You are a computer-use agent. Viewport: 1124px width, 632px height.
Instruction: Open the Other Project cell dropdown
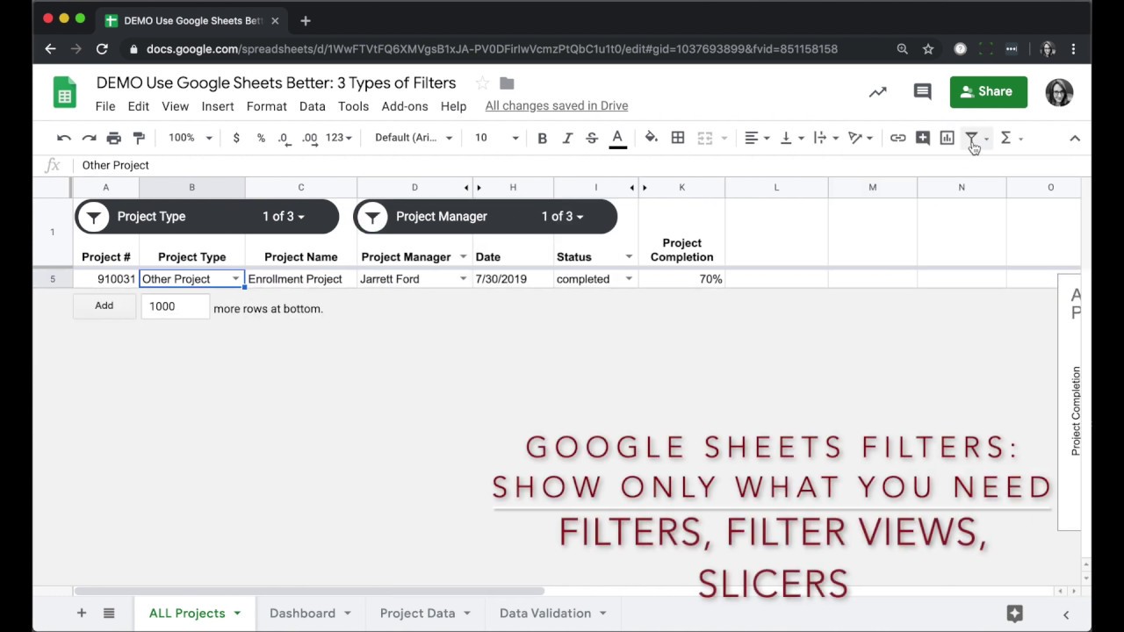235,279
